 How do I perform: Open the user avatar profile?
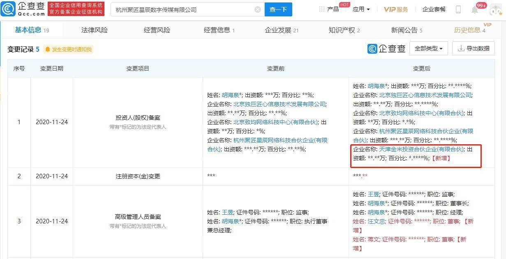click(x=496, y=9)
